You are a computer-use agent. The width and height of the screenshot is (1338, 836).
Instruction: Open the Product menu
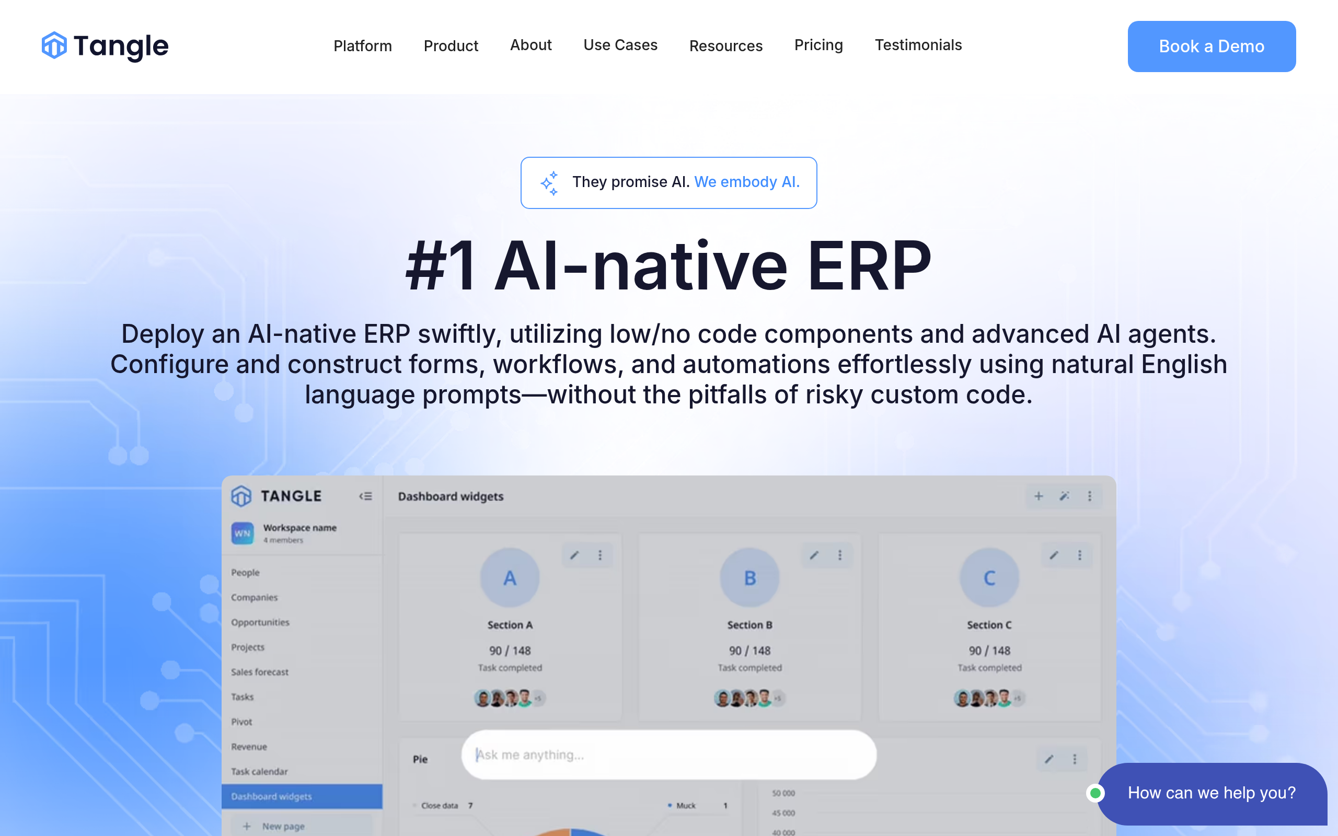pyautogui.click(x=451, y=45)
